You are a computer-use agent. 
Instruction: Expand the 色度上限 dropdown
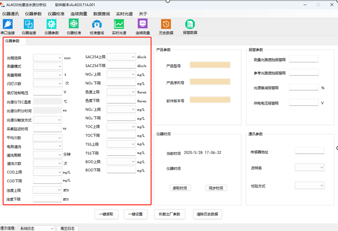(121, 92)
